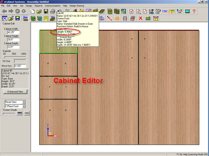Click the Screen Shade gradient swatch

coord(19,113)
